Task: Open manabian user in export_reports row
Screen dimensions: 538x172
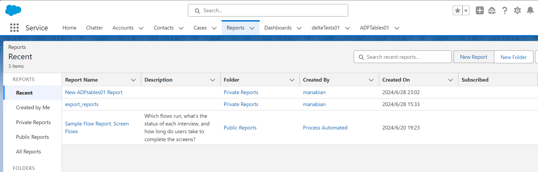Action: tap(314, 104)
